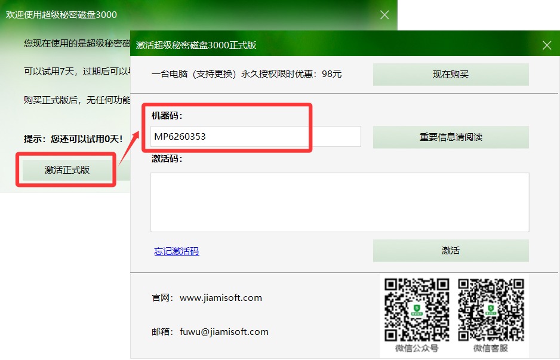Click the 欢迎使用超级秘密磁盘3000 window title
560x360 pixels.
[x=61, y=15]
